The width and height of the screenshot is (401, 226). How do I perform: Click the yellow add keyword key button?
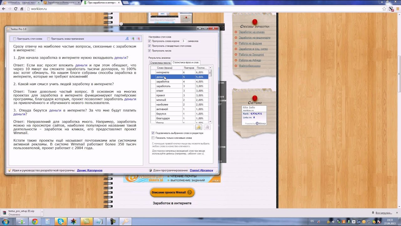pyautogui.click(x=198, y=127)
